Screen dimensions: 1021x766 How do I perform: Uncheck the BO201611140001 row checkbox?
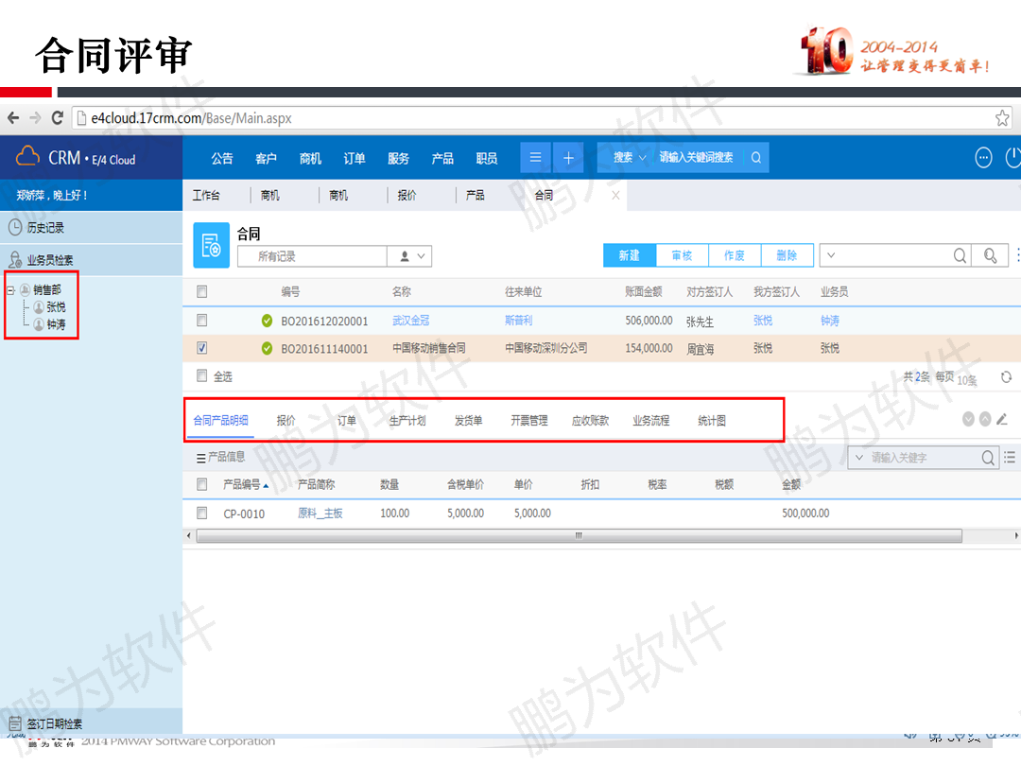202,348
